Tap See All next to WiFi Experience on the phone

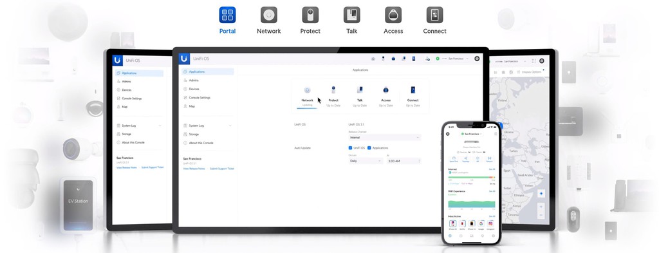pyautogui.click(x=492, y=191)
